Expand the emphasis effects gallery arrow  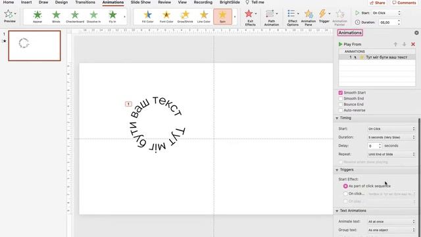coord(235,16)
